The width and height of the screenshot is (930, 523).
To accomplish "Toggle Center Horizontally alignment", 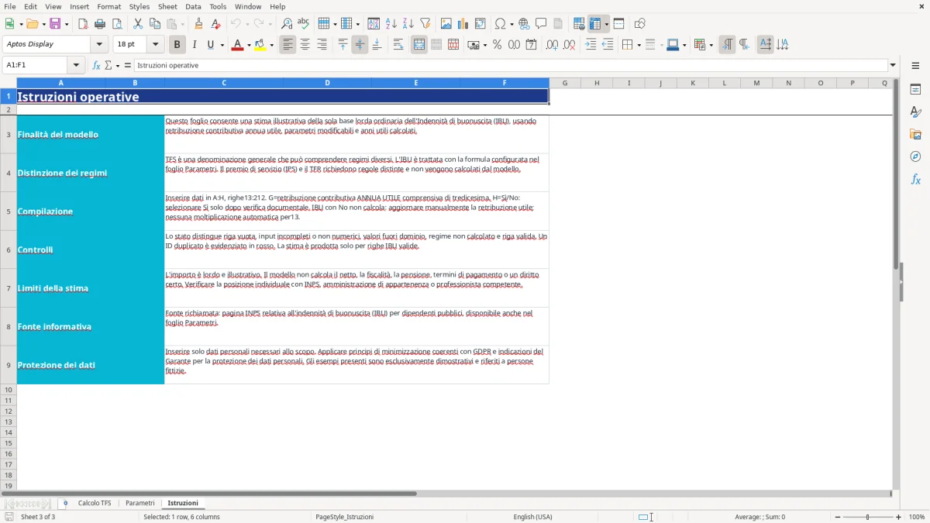I will pos(305,45).
